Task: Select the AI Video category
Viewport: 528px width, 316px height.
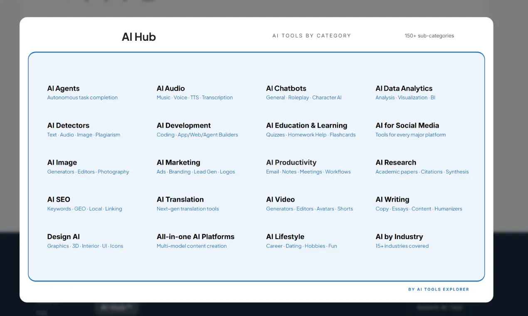Action: pyautogui.click(x=280, y=200)
